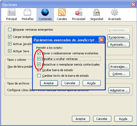This screenshot has height=126, width=137.
Task: Select the Contenido globe icon
Action: [x=45, y=12]
